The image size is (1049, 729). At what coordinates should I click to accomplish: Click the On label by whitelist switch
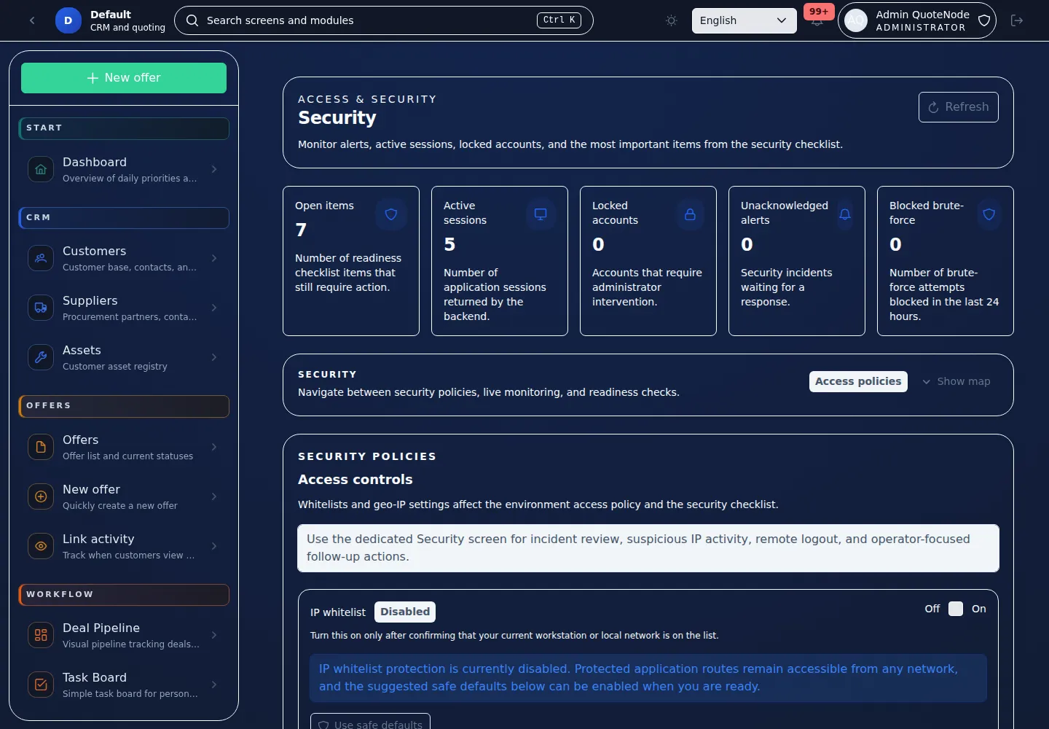979,609
